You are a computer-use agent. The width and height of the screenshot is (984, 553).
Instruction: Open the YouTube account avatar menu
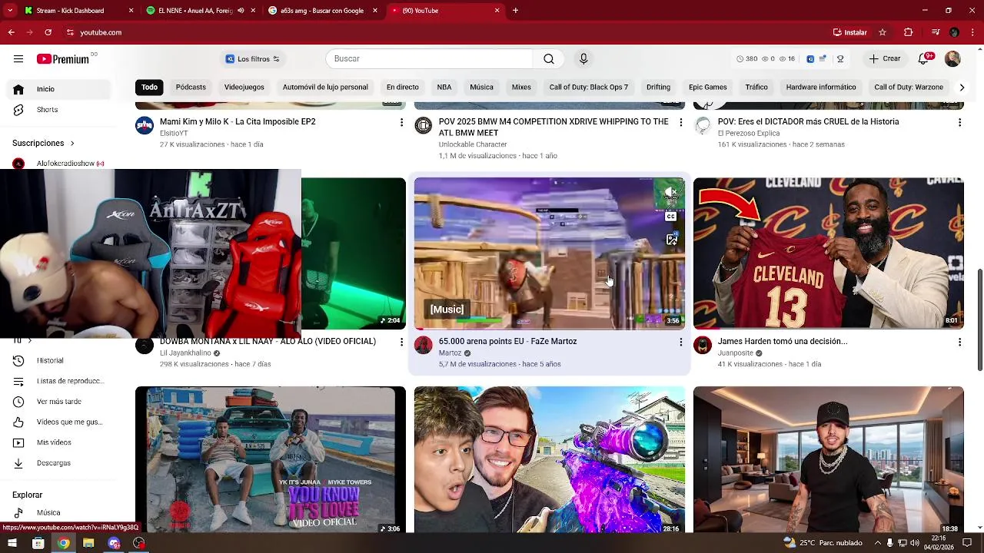pyautogui.click(x=952, y=59)
